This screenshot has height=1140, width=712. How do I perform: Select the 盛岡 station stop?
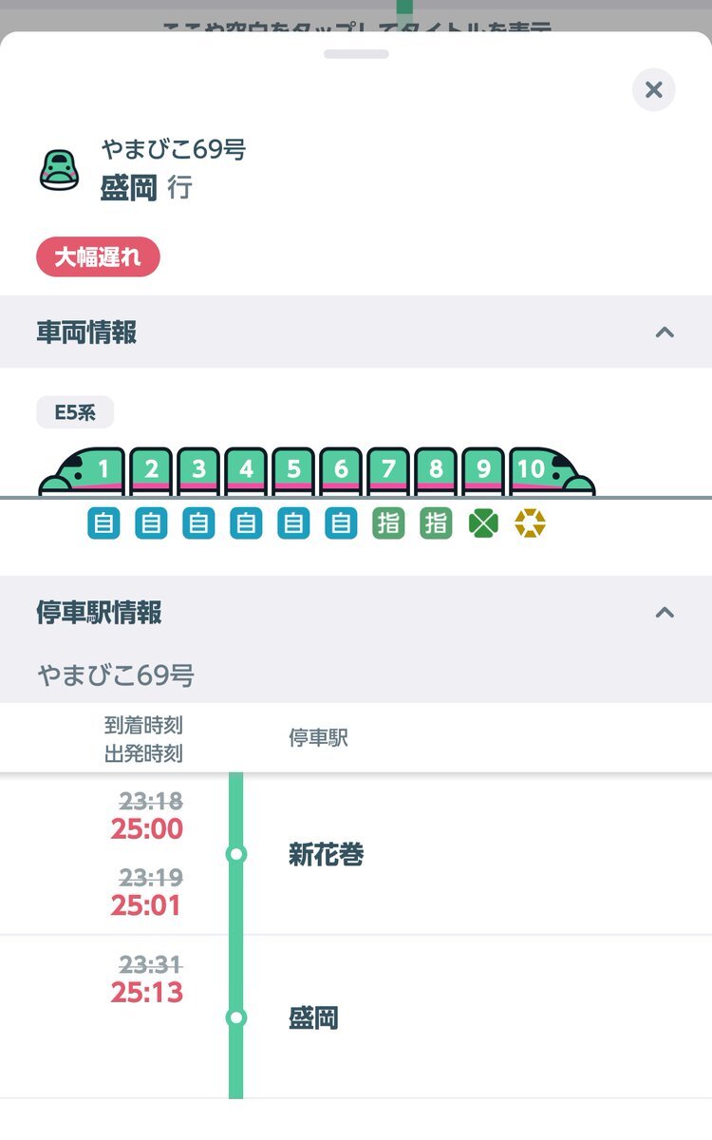pos(313,1019)
